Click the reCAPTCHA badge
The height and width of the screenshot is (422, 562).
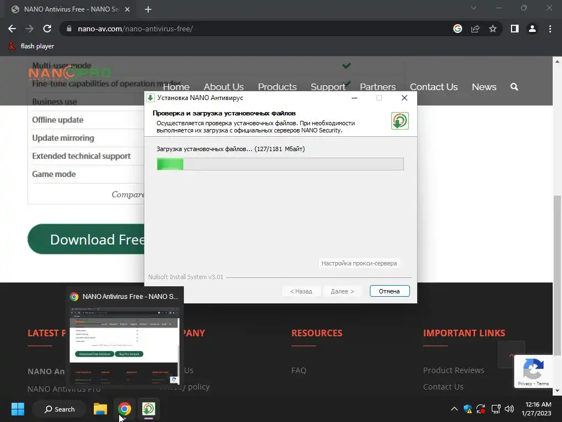tap(533, 371)
